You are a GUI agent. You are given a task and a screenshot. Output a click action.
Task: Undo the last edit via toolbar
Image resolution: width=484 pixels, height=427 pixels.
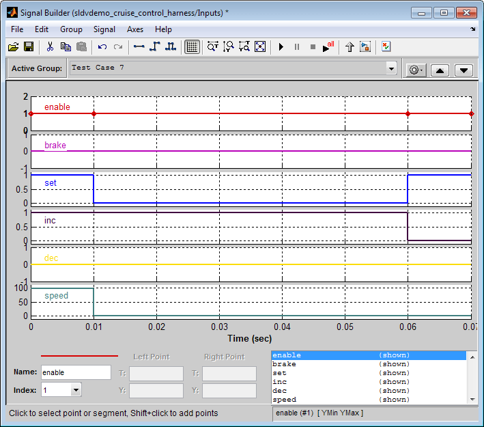click(102, 46)
